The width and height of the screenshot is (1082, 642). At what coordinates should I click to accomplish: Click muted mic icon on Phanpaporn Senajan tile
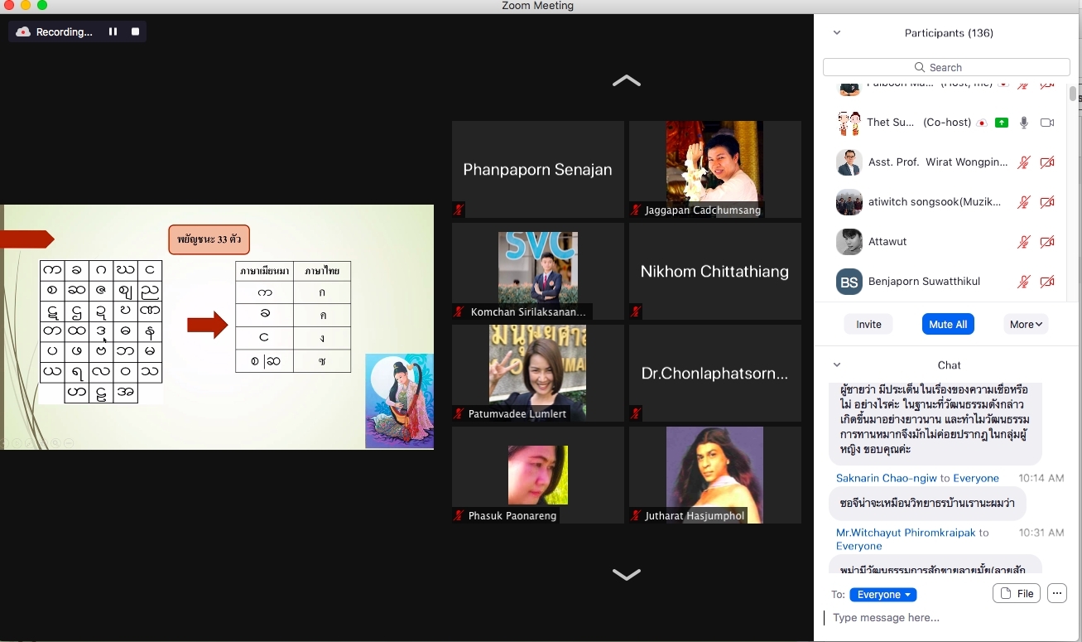pos(459,210)
